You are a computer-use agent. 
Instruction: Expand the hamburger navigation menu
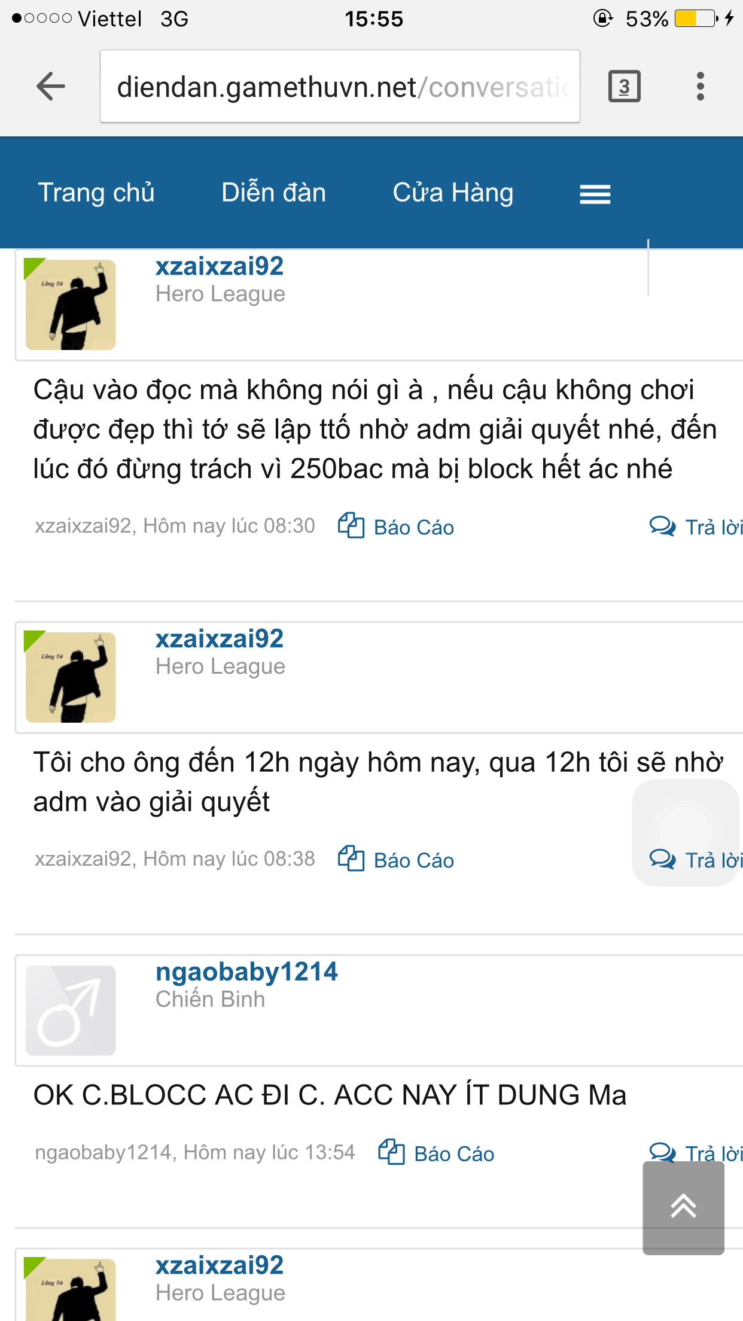[595, 194]
